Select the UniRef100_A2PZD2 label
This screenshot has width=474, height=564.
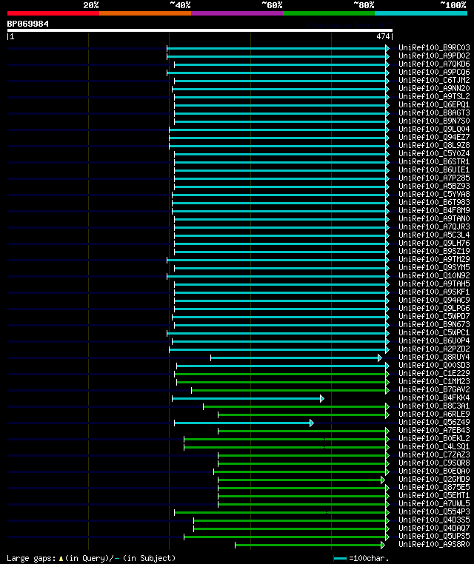pos(434,349)
